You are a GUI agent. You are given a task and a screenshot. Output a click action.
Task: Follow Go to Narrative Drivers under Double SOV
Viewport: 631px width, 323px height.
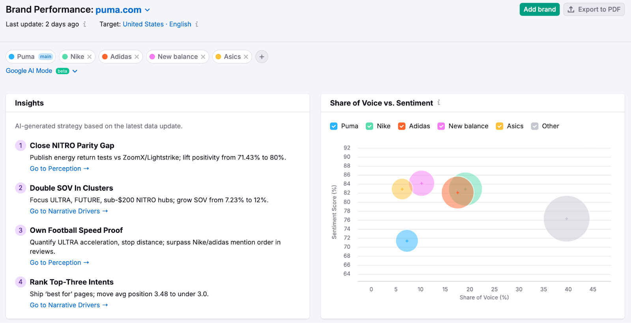[x=69, y=211]
